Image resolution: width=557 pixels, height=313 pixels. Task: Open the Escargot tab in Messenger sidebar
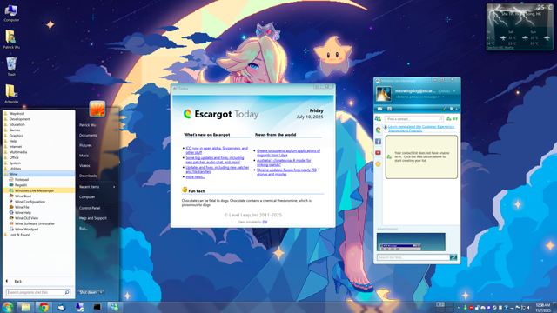click(x=378, y=130)
